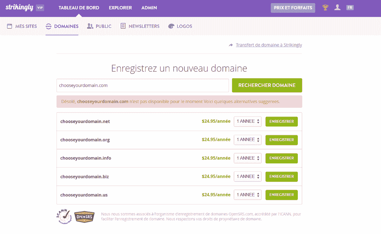Switch language using the FR badge
Screen dimensions: 381x234
(350, 8)
